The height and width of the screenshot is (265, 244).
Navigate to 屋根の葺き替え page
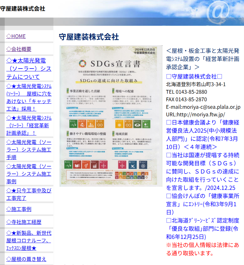click(26, 259)
